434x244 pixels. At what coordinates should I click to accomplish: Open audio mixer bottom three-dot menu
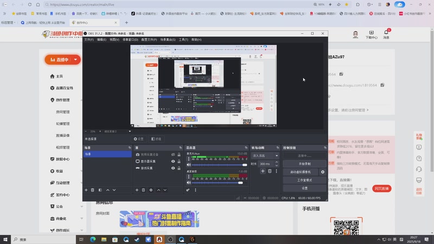pos(195,190)
